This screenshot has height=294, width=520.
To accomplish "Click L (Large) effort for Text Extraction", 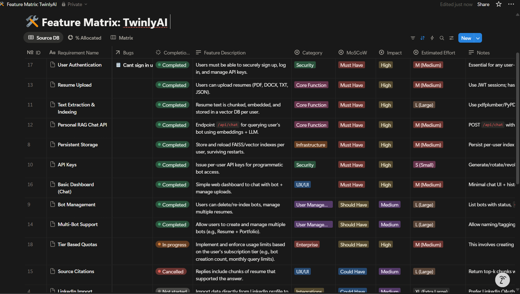I will [x=424, y=105].
